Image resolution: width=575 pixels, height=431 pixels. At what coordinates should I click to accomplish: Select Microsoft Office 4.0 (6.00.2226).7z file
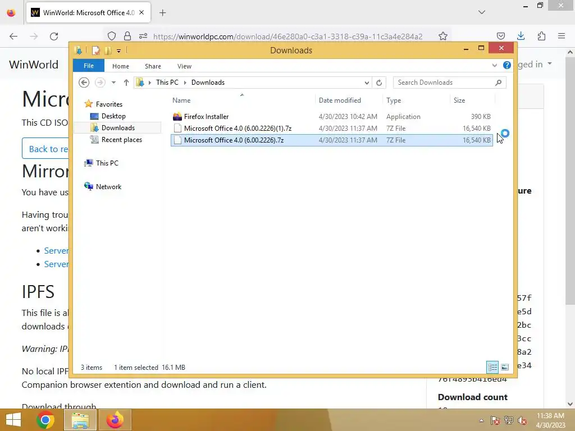(331, 140)
